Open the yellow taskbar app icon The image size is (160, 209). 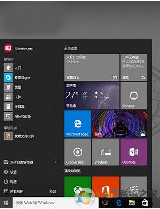pos(132,203)
